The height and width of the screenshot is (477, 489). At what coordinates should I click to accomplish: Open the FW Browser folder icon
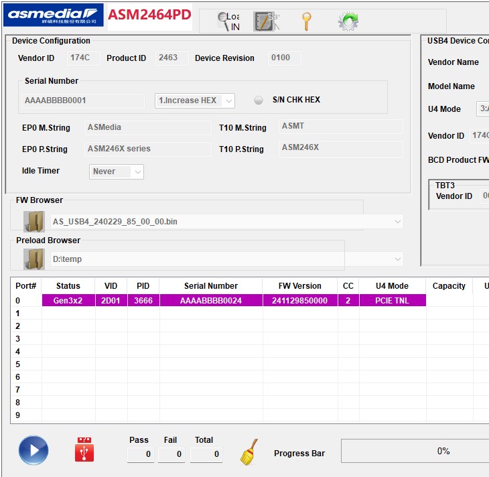tap(33, 221)
